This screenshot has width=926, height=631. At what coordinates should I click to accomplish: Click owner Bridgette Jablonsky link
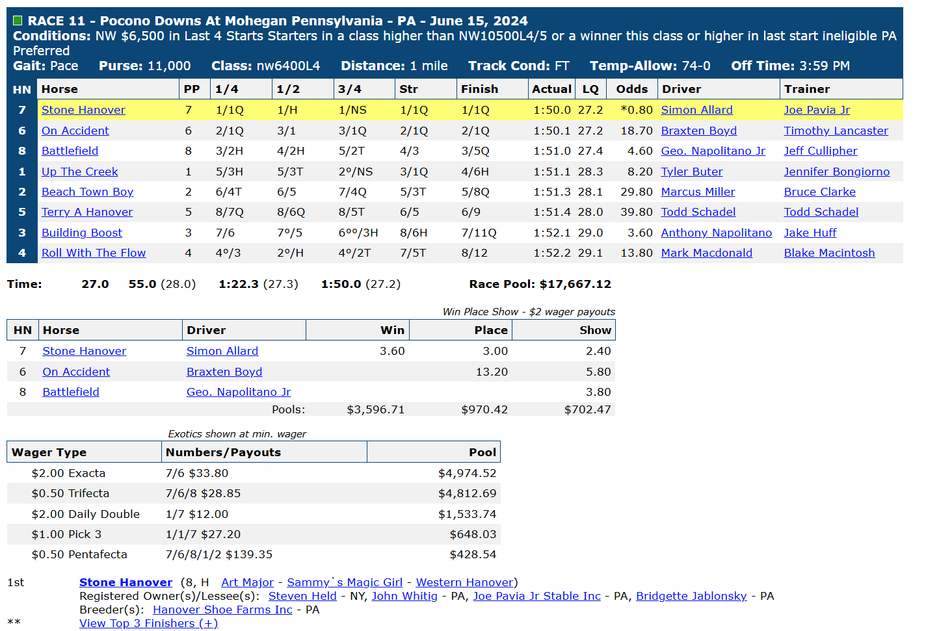pos(691,596)
